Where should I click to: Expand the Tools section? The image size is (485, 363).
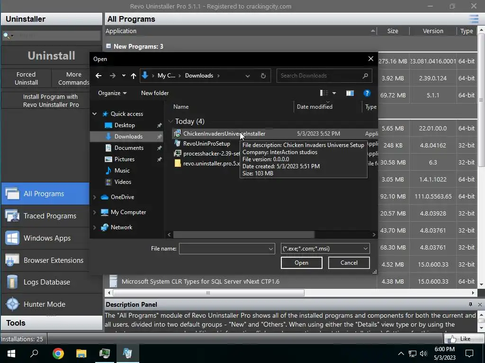click(52, 323)
